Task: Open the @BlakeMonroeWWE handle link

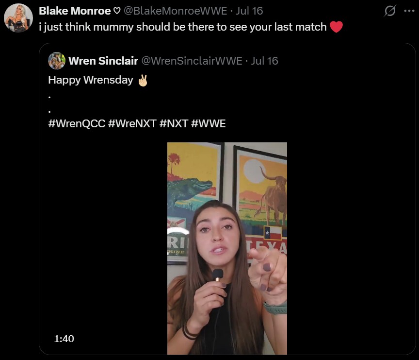Action: coord(175,11)
